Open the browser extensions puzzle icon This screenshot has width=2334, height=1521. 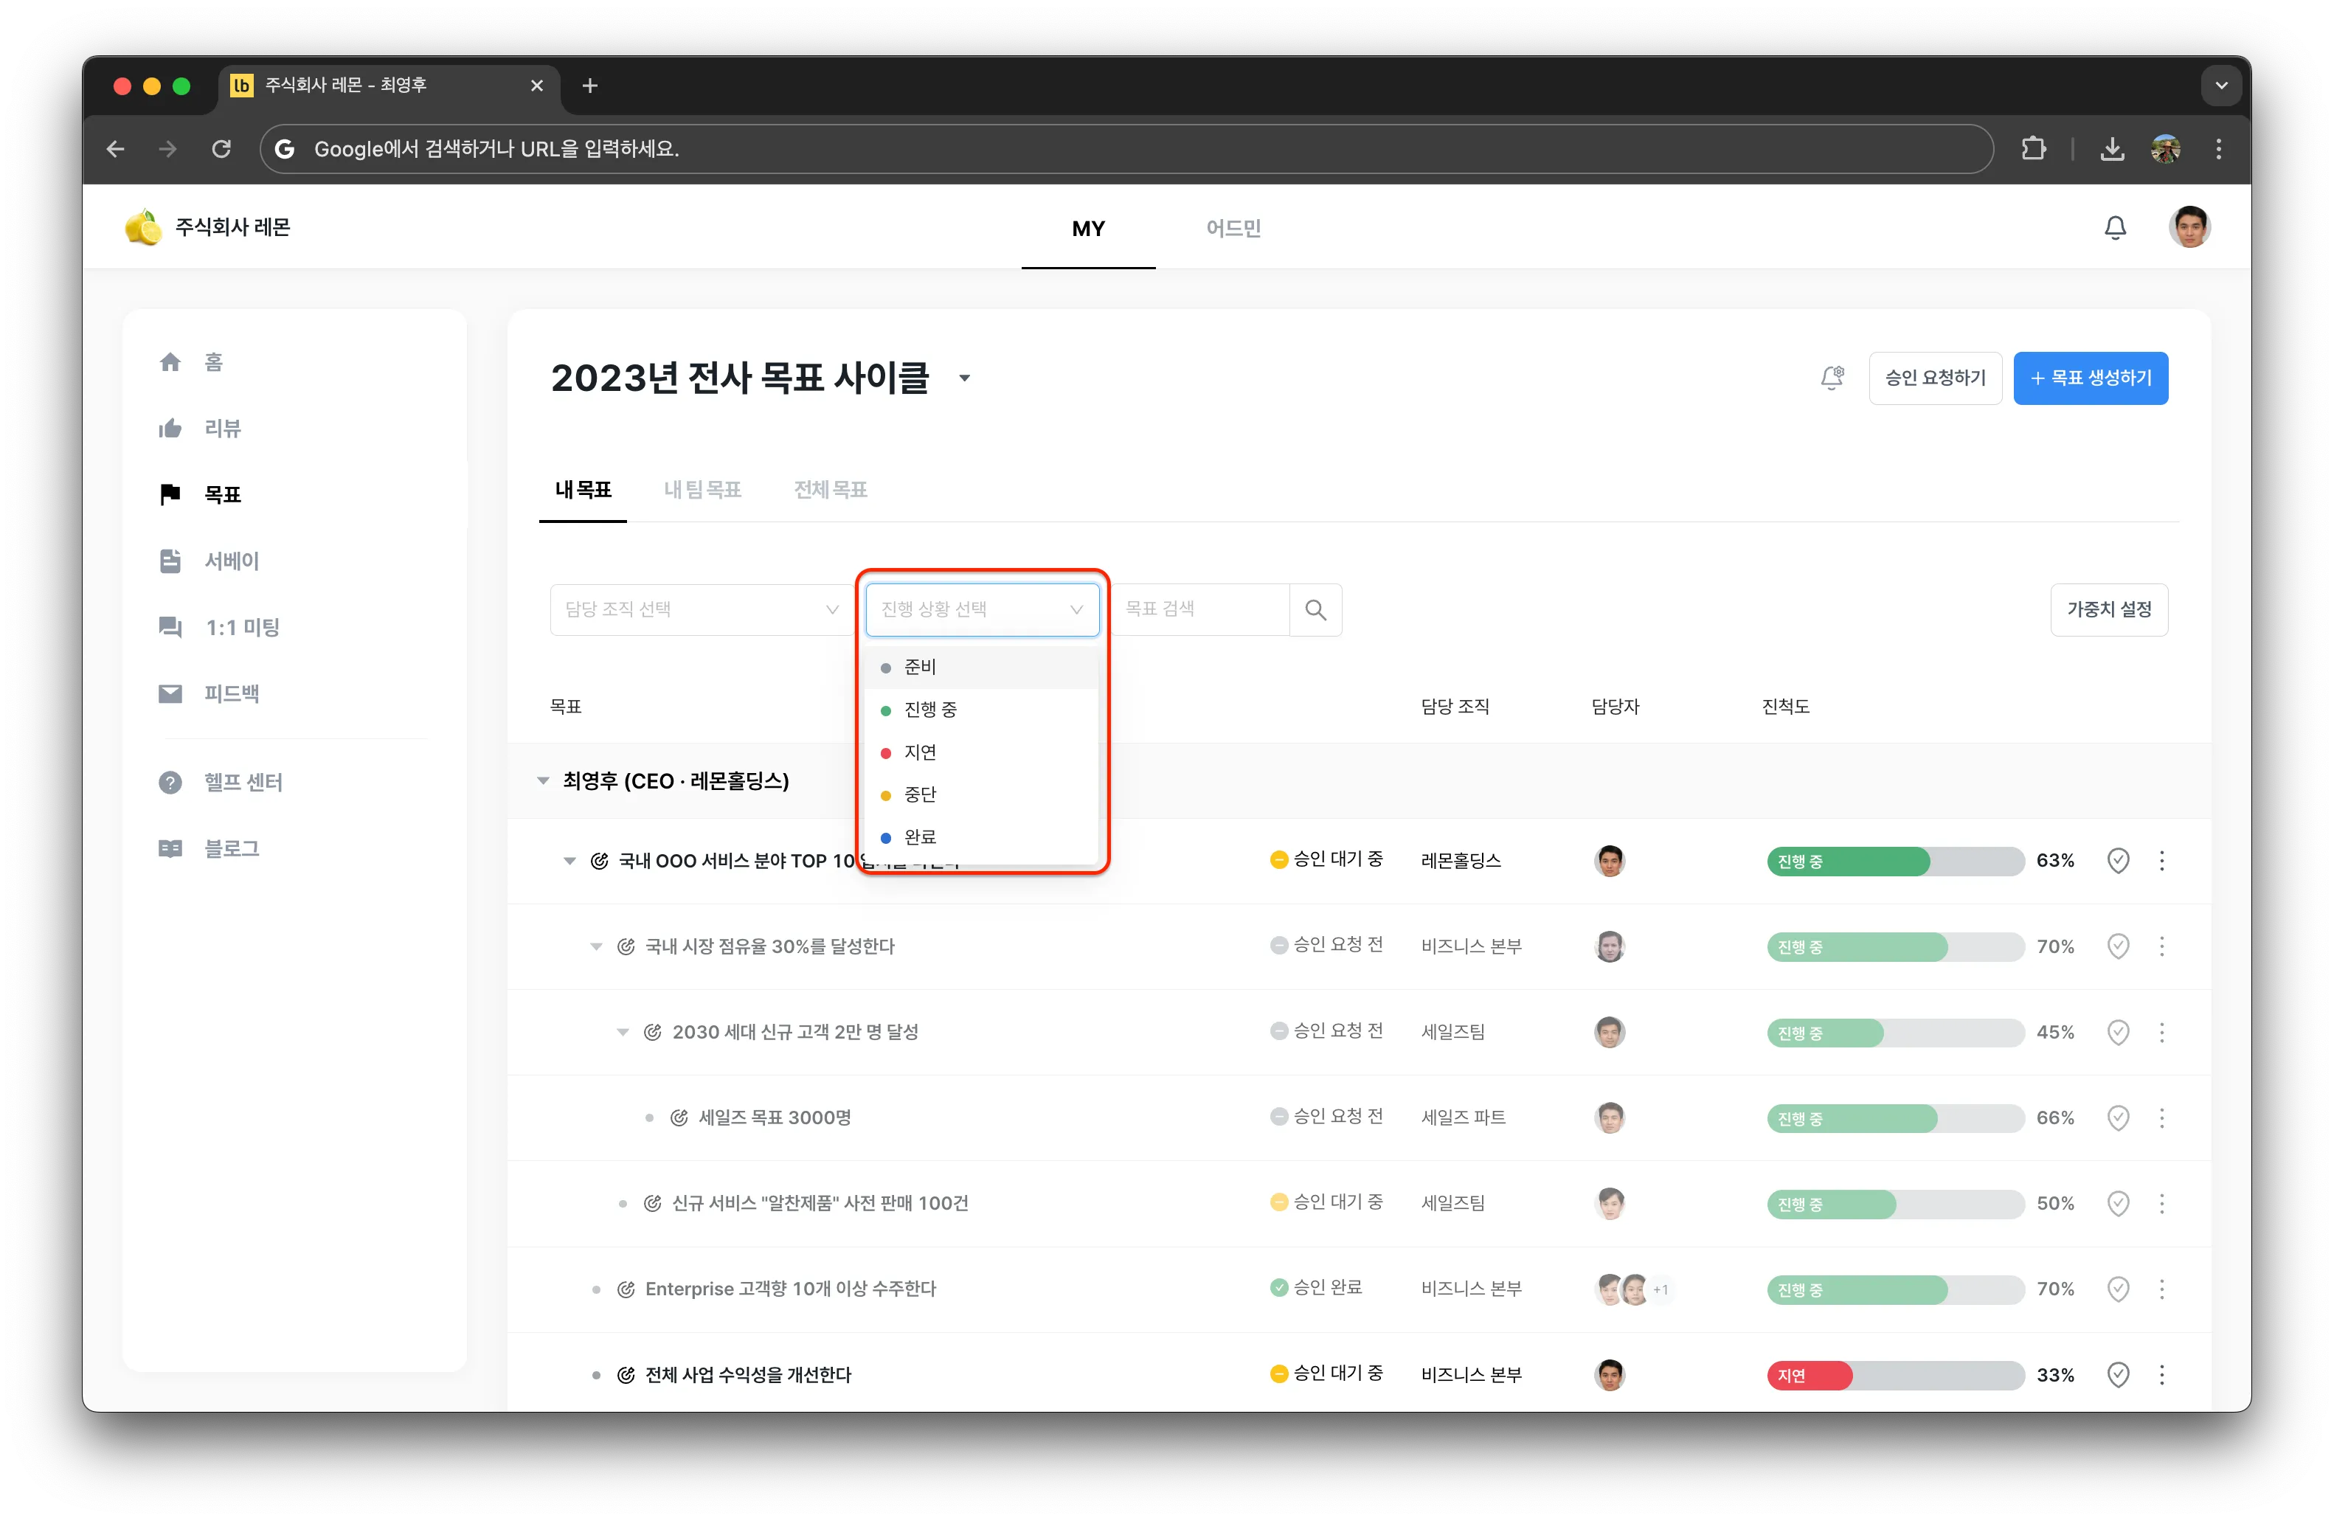coord(2033,149)
